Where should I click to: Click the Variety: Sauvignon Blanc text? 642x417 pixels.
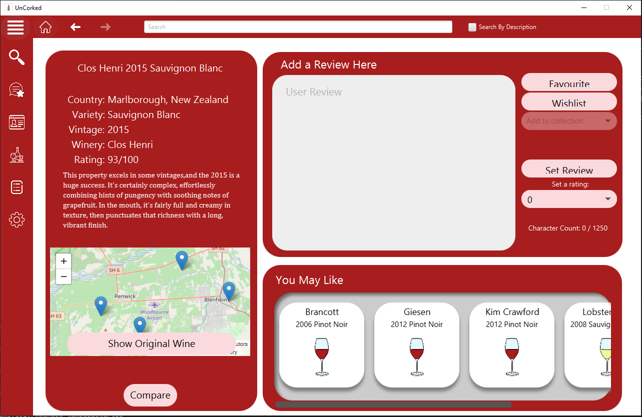[126, 114]
